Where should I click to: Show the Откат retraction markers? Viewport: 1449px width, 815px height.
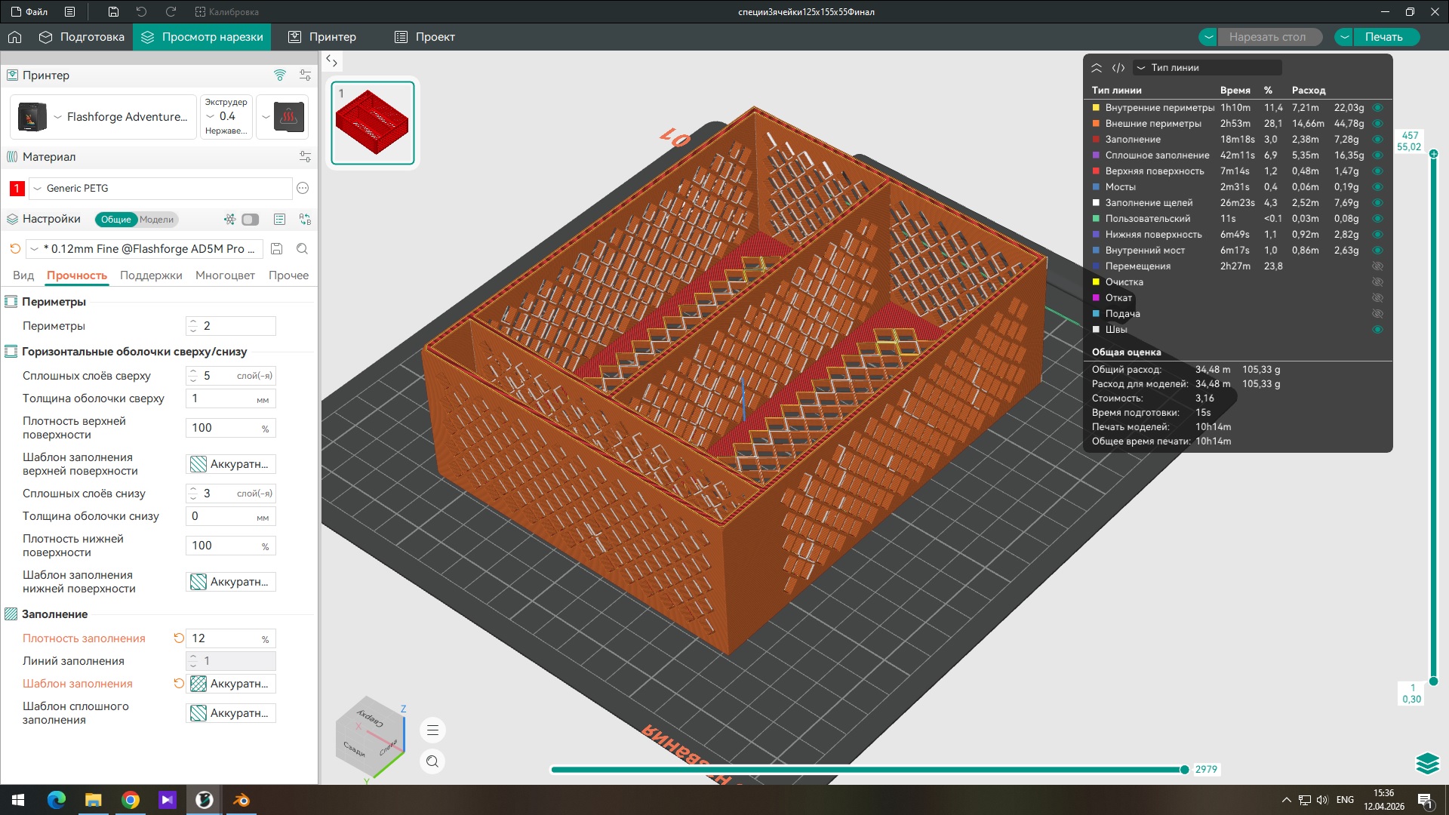coord(1377,297)
